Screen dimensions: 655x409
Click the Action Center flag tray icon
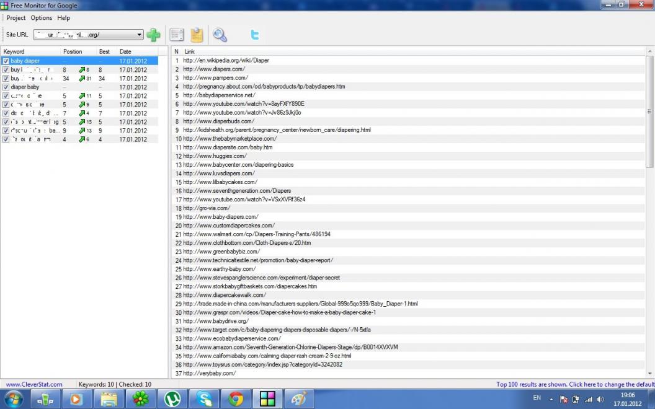click(x=564, y=399)
